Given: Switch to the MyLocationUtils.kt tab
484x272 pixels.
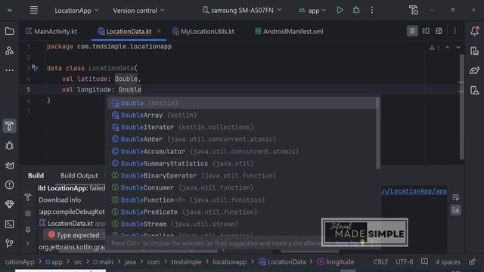Looking at the screenshot, I should [203, 32].
